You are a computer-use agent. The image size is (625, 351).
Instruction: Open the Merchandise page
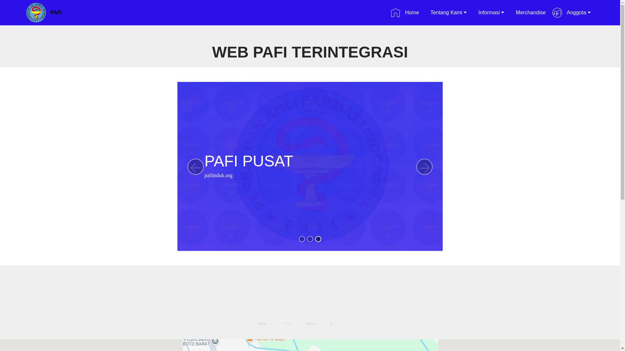(x=531, y=13)
